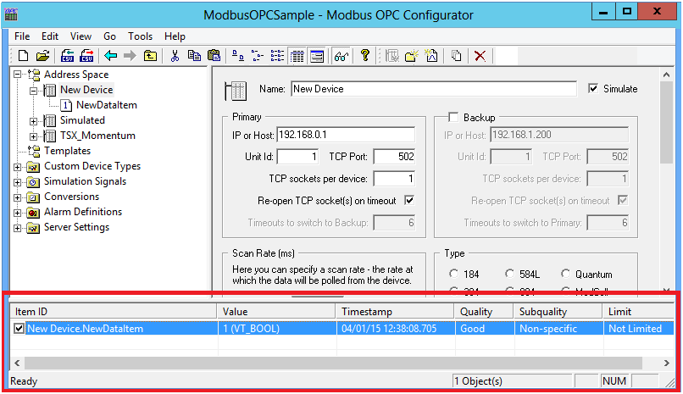Viewport: 683px width, 394px height.
Task: Click the Primary IP or Host field
Action: (346, 135)
